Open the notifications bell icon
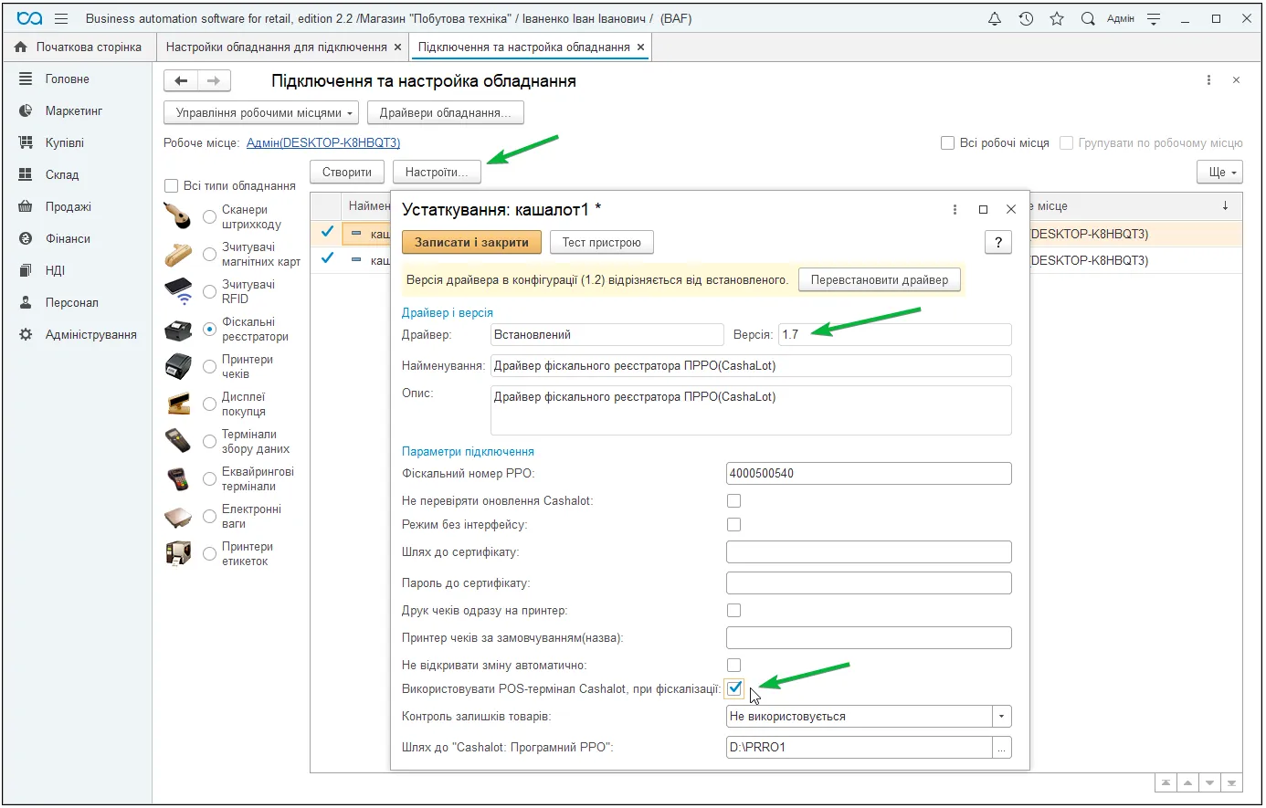 995,18
